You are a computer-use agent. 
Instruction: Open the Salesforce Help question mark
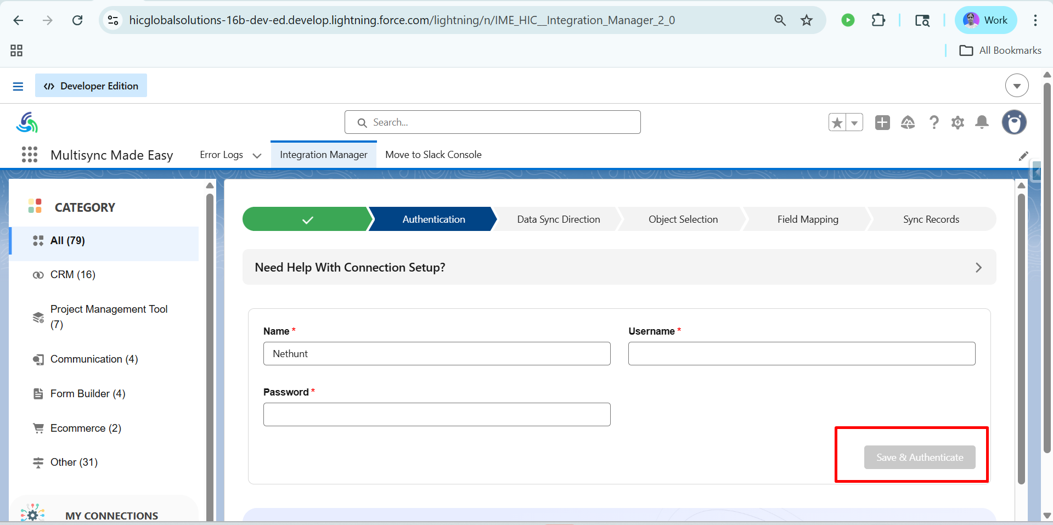(933, 122)
